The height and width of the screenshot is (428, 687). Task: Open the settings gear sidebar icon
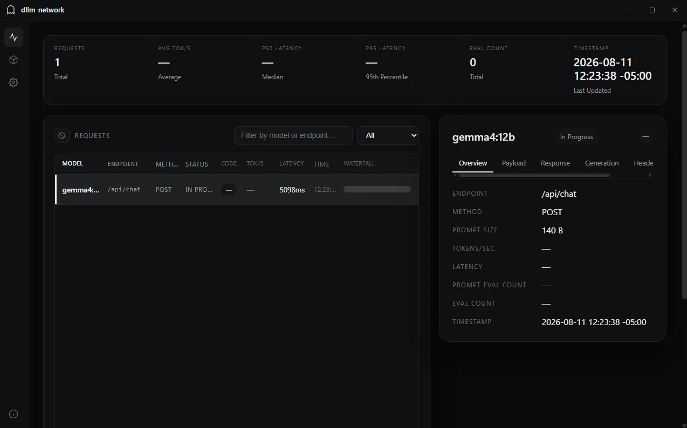[x=13, y=82]
